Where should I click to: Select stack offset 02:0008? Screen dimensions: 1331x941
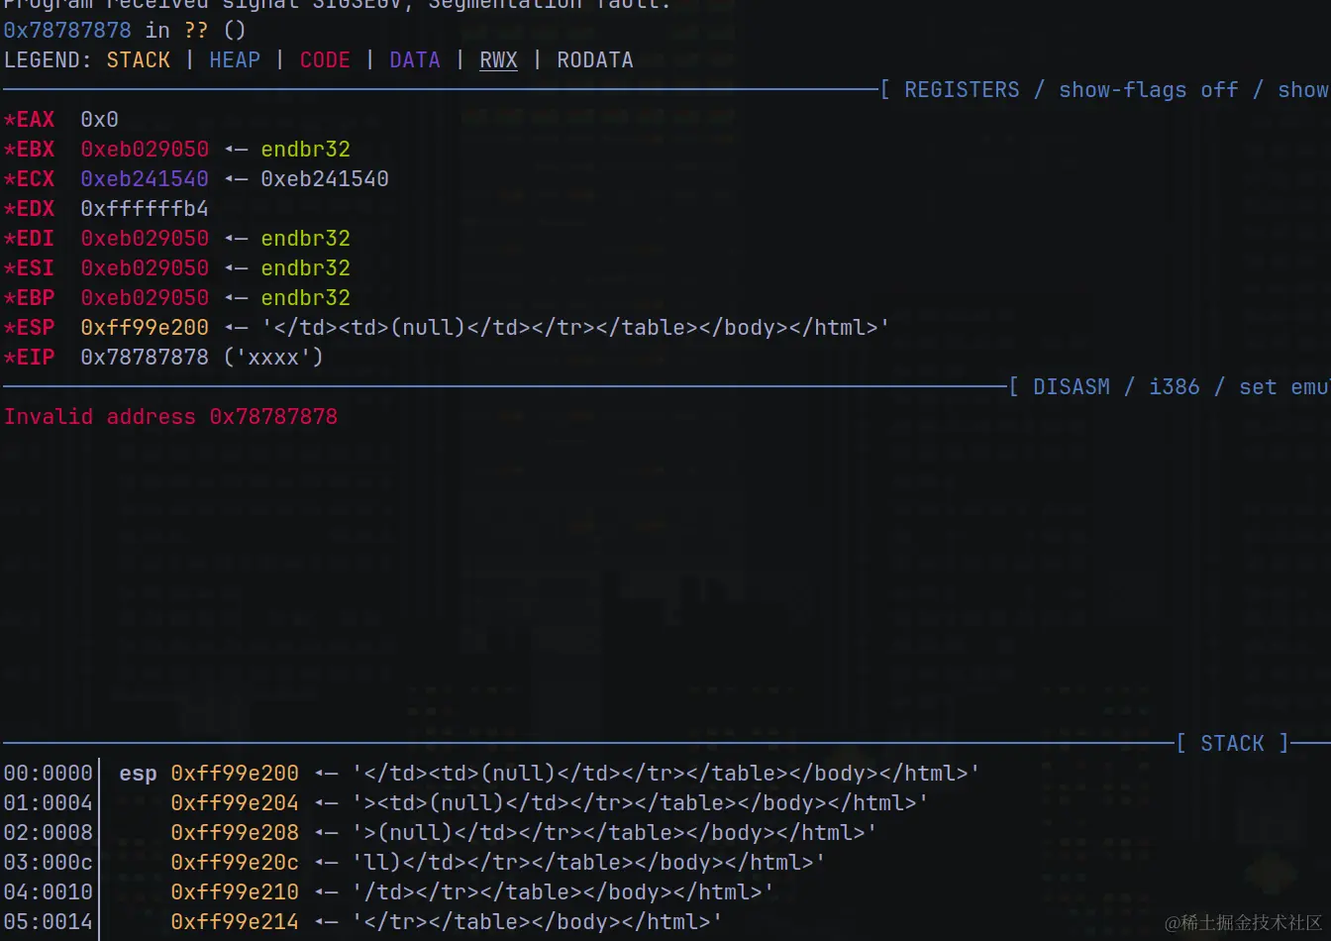(x=48, y=833)
